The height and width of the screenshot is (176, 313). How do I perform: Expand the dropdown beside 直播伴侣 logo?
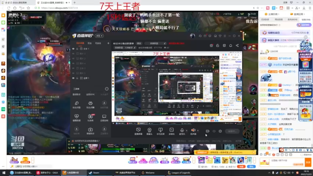(x=99, y=36)
